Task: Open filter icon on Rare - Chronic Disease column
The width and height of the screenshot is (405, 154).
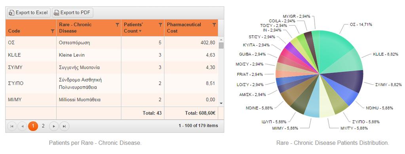Action: point(117,25)
